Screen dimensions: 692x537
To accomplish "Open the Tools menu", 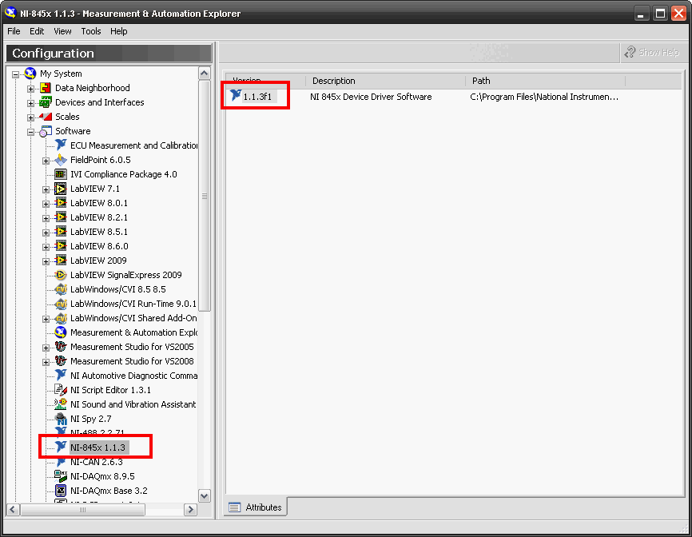I will [91, 31].
